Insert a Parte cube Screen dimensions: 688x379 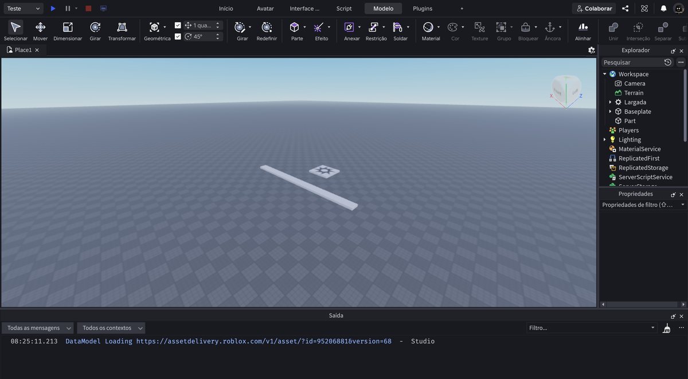click(x=294, y=27)
